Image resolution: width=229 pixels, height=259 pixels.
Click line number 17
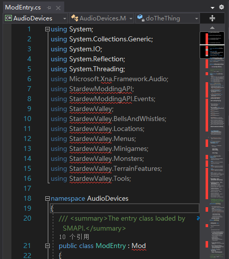coord(27,188)
